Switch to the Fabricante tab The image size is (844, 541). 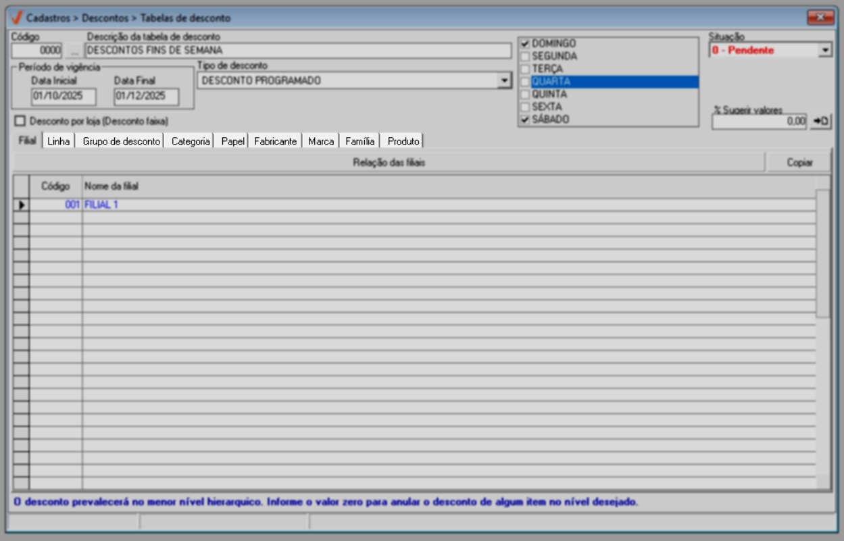(x=275, y=141)
